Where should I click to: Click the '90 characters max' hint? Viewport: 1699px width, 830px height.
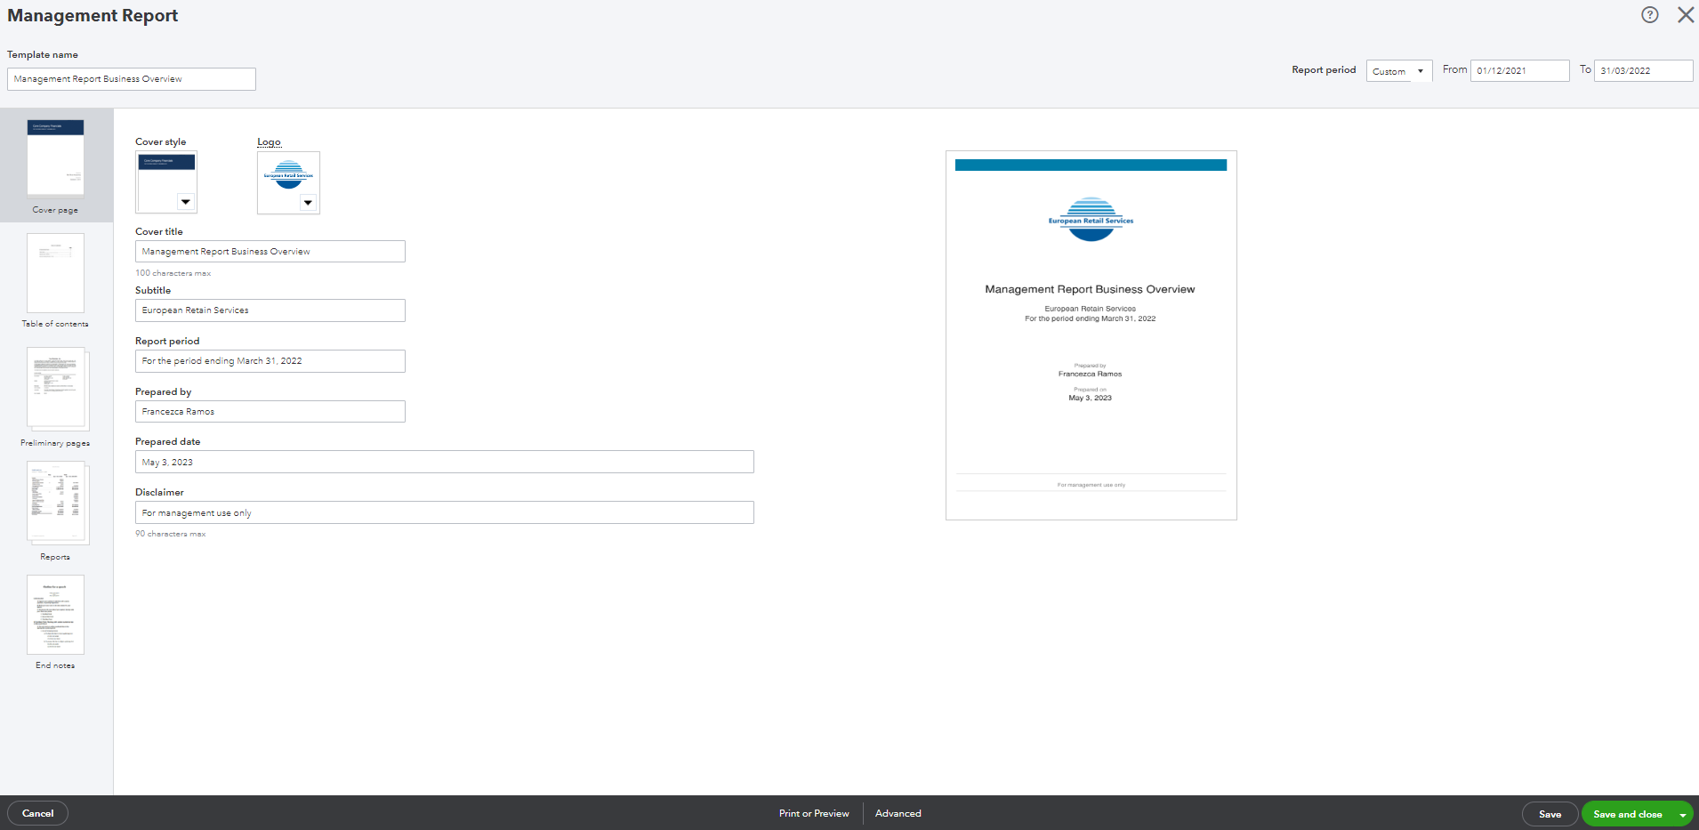click(x=171, y=534)
